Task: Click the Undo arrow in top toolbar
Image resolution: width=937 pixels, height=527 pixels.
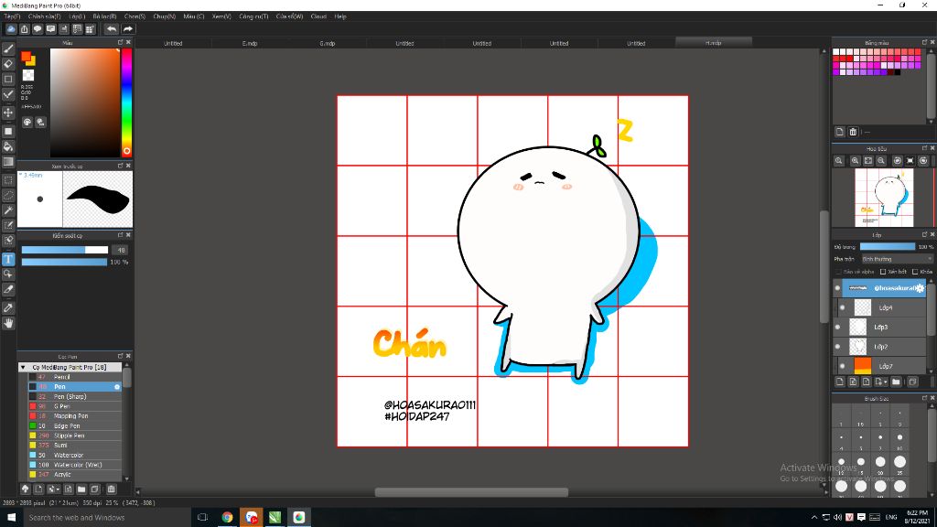Action: click(x=111, y=29)
